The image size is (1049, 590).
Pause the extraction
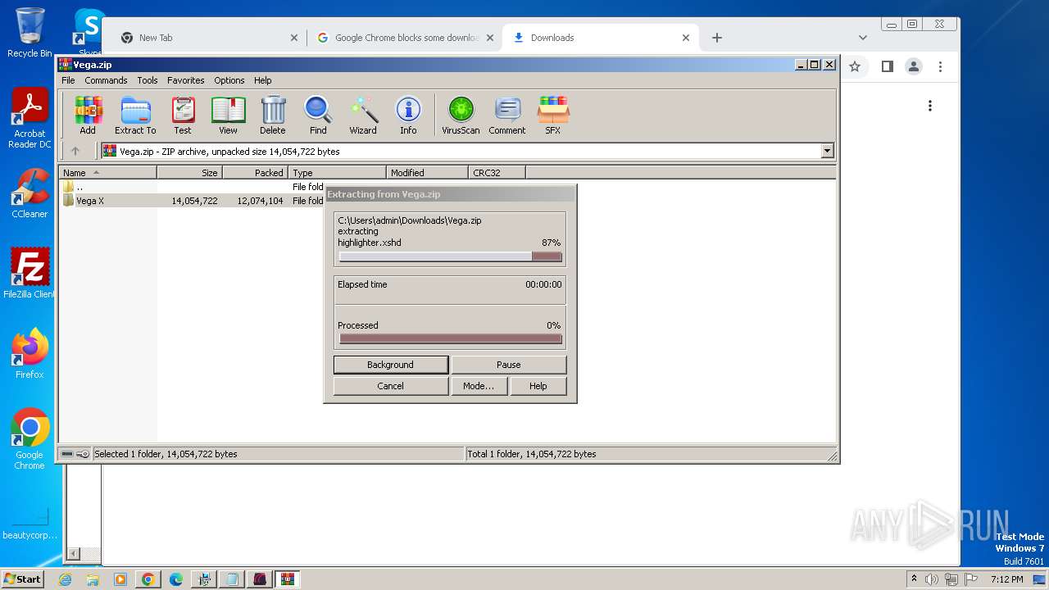click(508, 365)
